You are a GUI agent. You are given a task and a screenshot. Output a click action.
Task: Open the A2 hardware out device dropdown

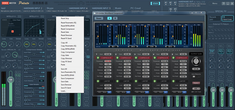pos(171,4)
